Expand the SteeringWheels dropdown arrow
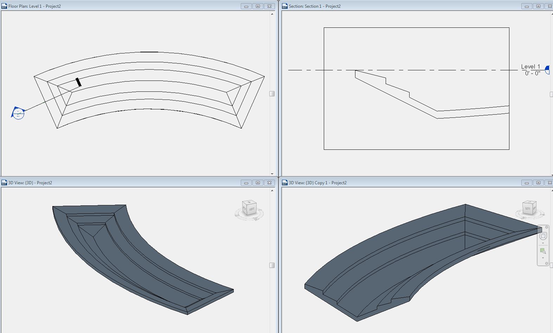Viewport: 553px width, 333px height. (543, 243)
